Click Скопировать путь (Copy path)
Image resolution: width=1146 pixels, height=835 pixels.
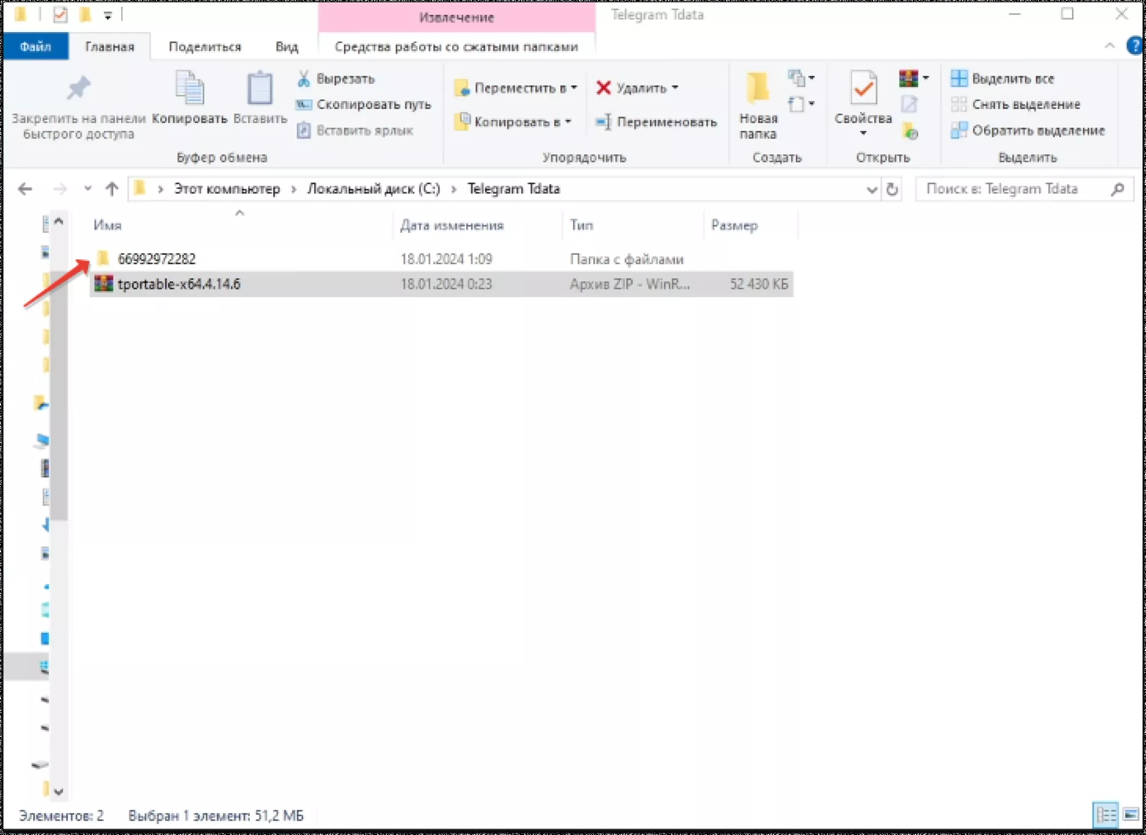(363, 104)
